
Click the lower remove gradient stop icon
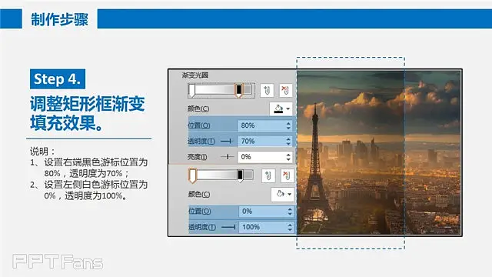287,176
